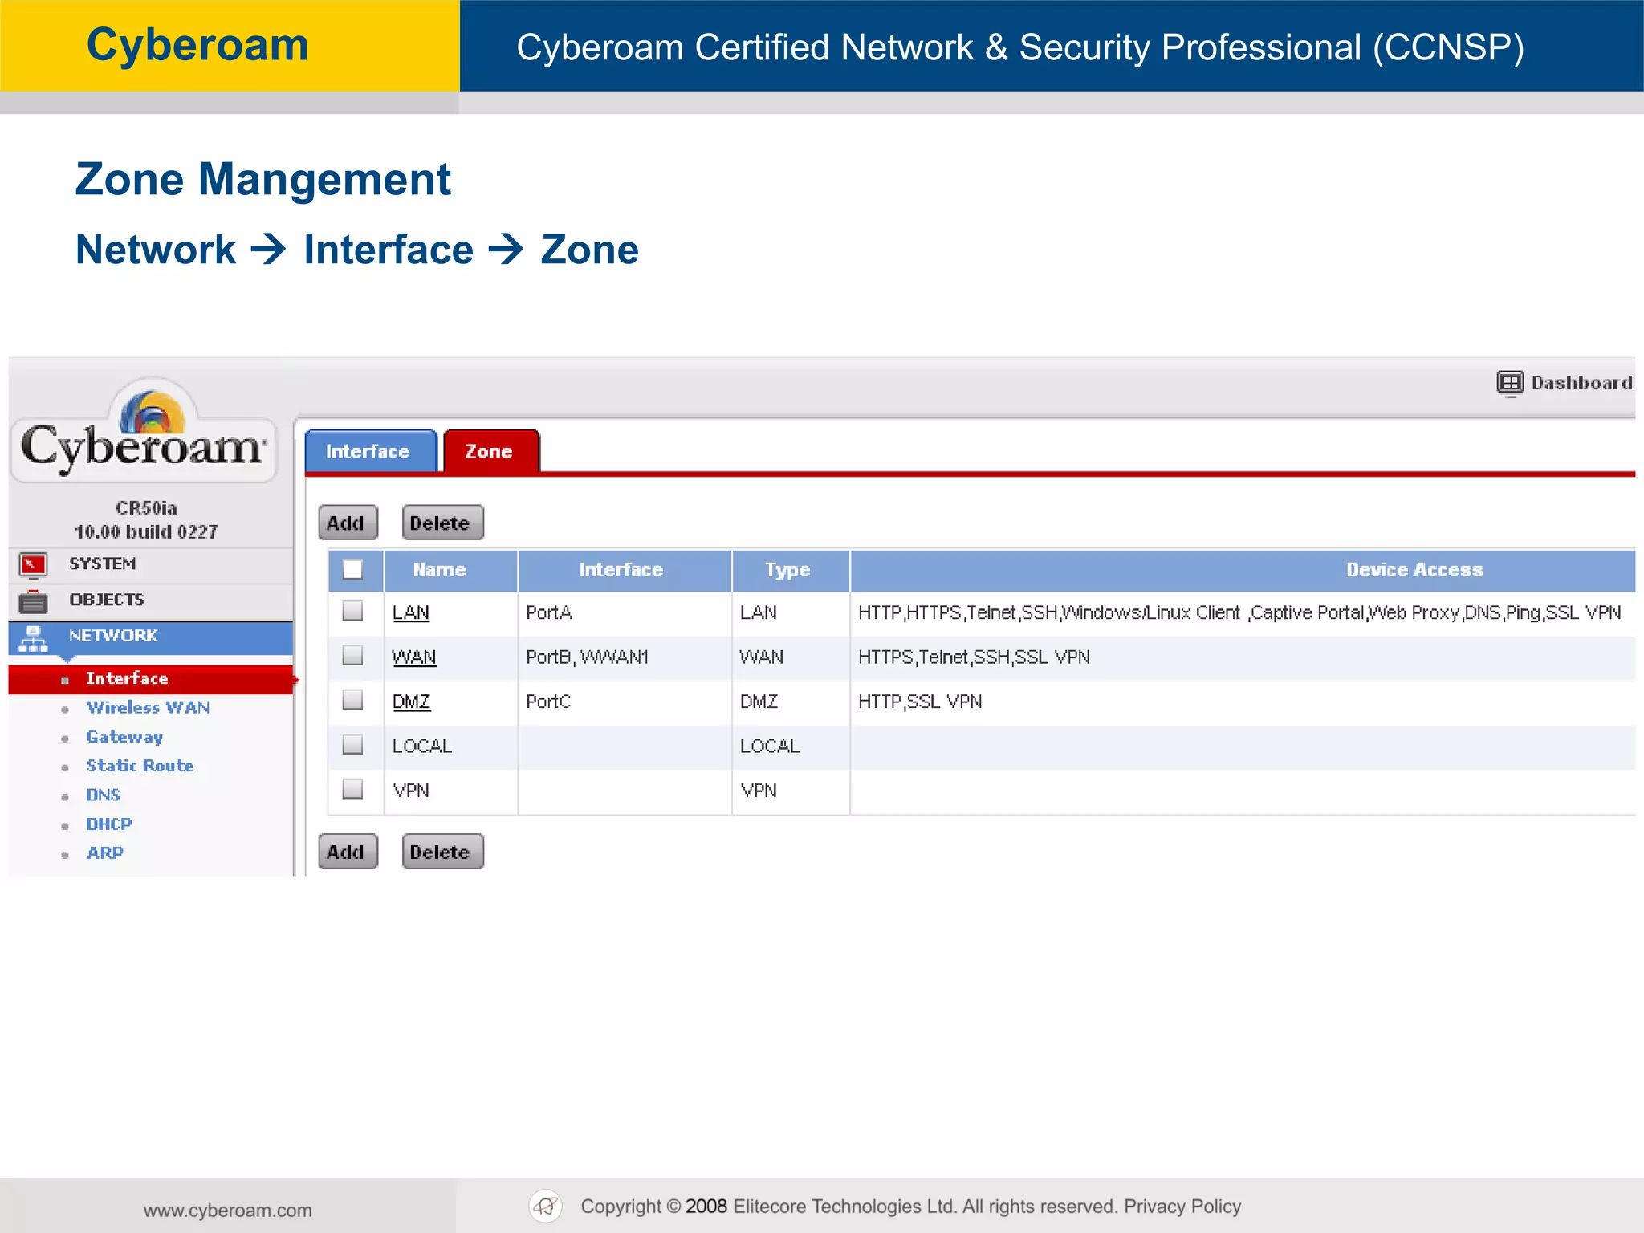Click the NETWORK topology icon
The height and width of the screenshot is (1233, 1644).
tap(33, 638)
